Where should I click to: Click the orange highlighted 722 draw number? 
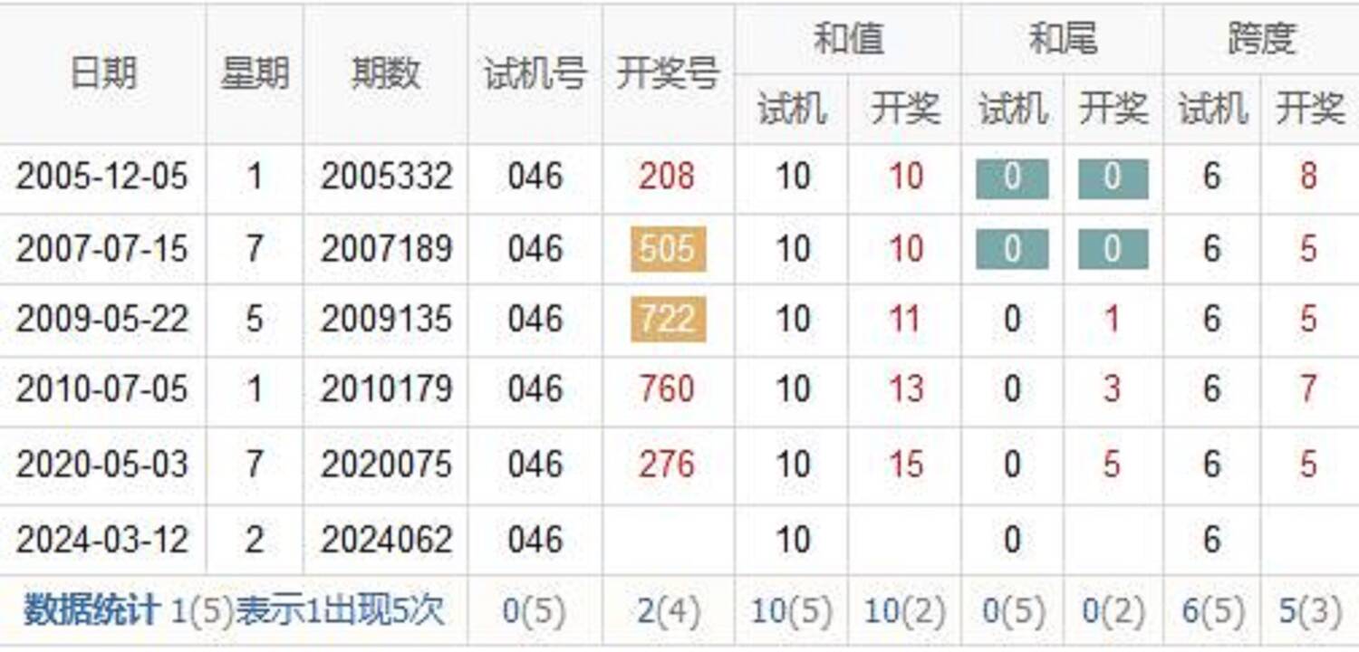[x=668, y=320]
